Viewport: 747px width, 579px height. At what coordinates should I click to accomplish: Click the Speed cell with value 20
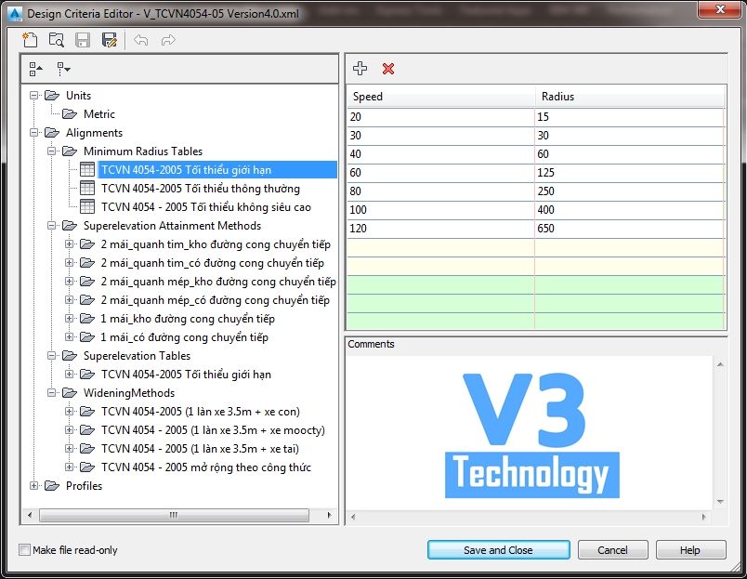(440, 117)
